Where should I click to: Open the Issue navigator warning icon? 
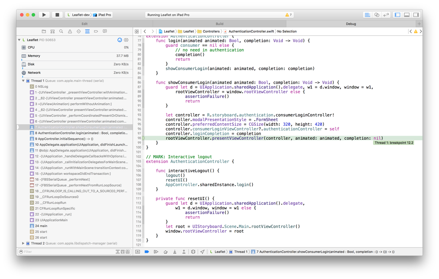click(70, 31)
